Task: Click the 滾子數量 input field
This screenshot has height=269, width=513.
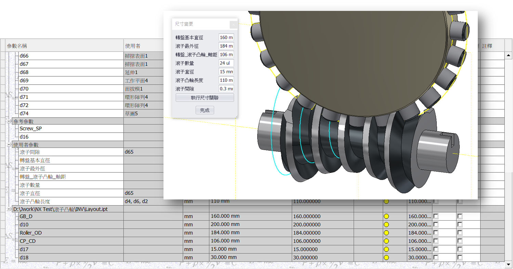Action: tap(226, 63)
